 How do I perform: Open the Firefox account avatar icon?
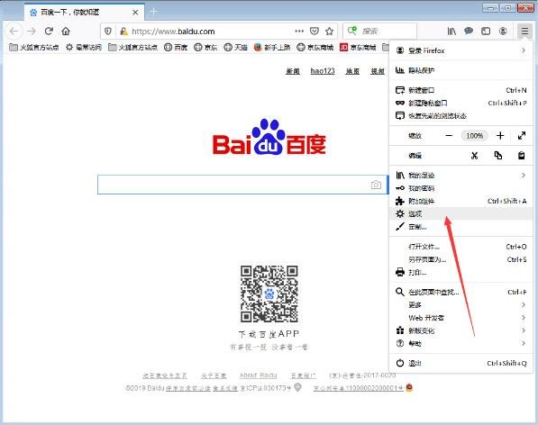click(503, 32)
